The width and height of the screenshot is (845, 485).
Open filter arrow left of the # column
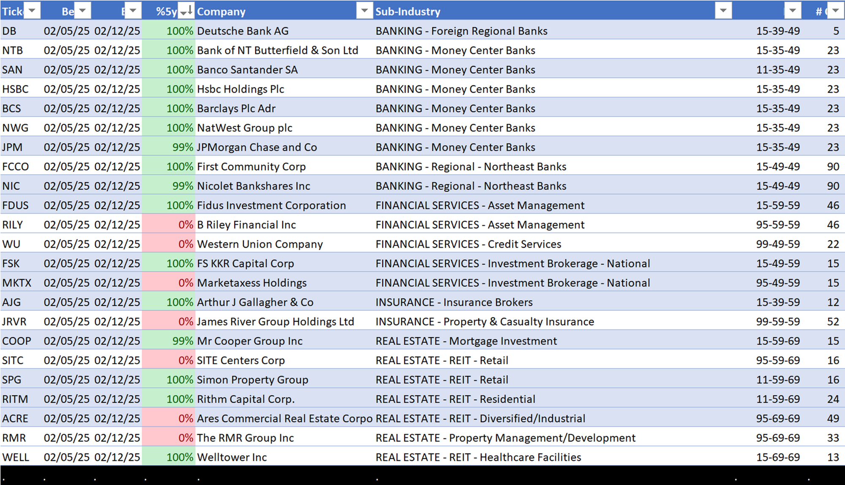(792, 11)
